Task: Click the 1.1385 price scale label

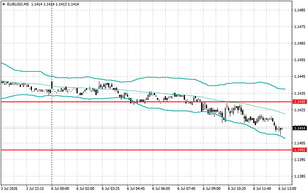Action: point(300,176)
